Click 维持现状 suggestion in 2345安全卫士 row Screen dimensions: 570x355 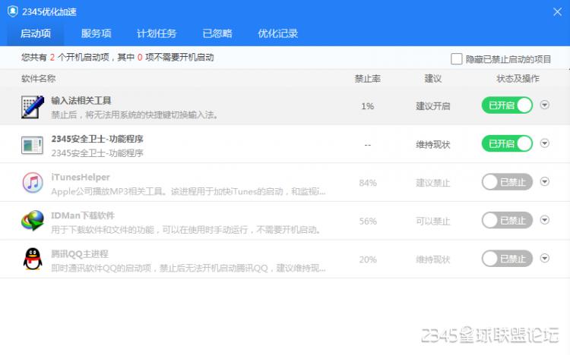click(433, 144)
